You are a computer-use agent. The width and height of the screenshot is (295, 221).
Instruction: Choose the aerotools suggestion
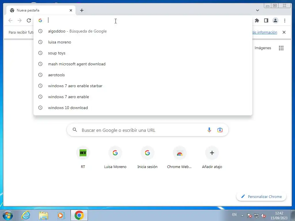point(143,75)
